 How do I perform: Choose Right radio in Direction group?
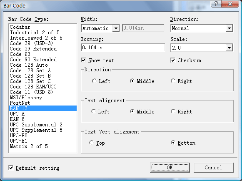(x=173, y=81)
